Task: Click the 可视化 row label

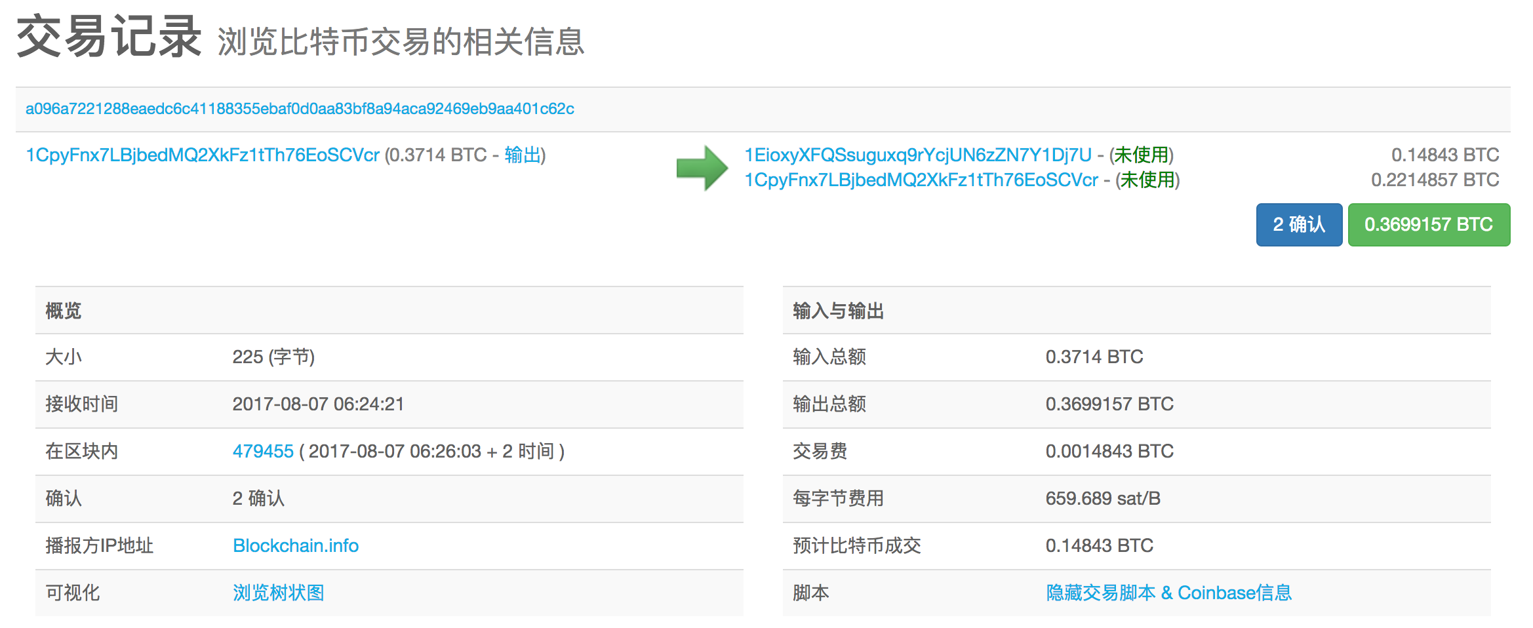Action: [73, 593]
